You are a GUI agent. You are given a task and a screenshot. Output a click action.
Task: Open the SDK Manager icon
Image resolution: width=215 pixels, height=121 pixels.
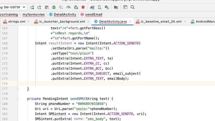pos(107,7)
